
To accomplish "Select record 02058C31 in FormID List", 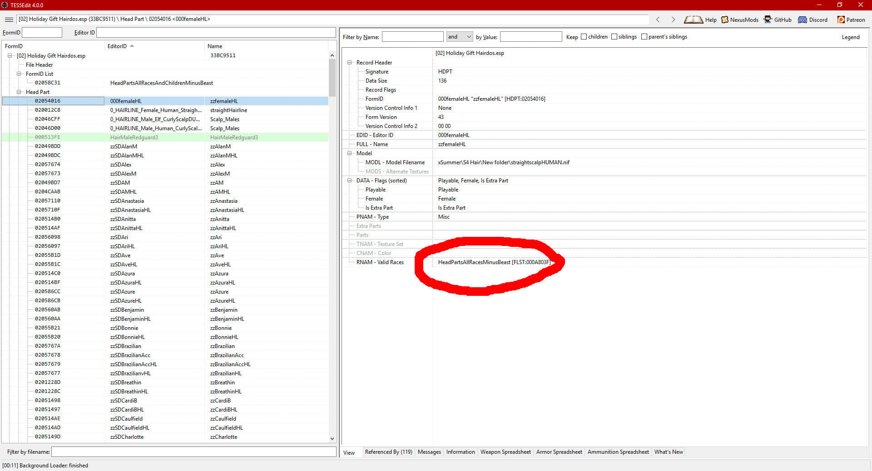I will click(165, 83).
